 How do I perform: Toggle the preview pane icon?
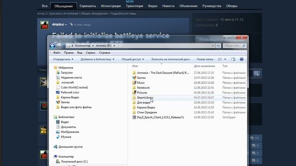(x=233, y=59)
